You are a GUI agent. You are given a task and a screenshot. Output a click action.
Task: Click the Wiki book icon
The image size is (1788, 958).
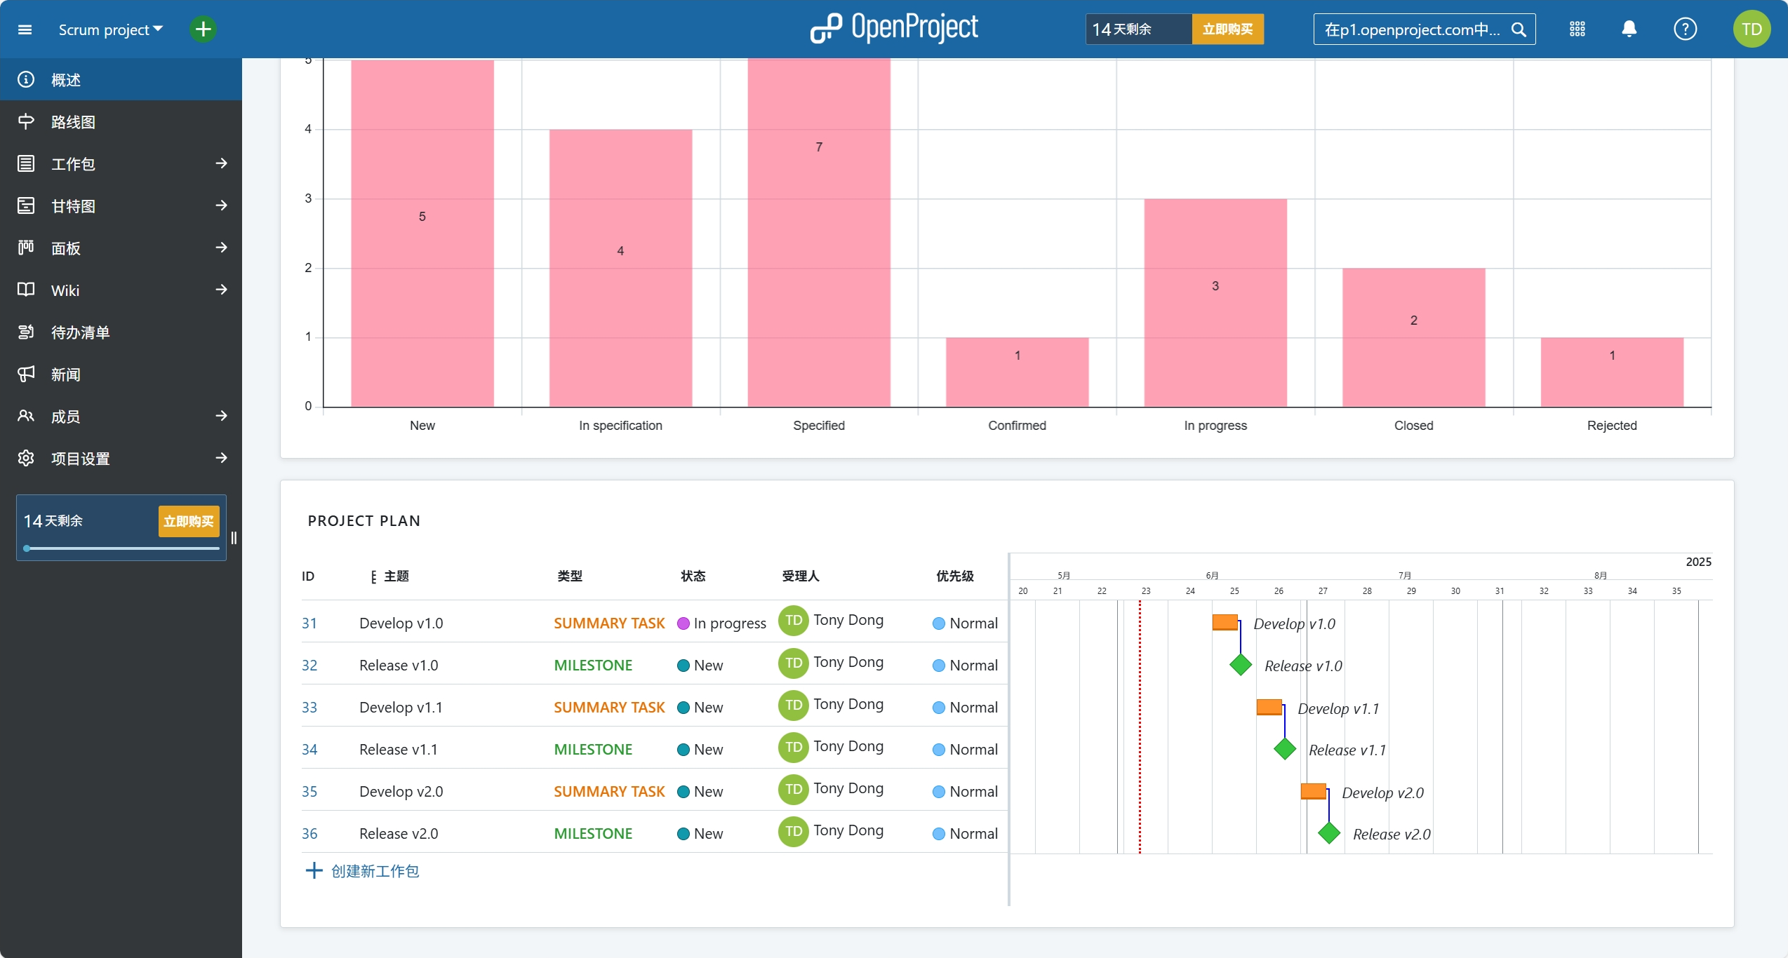pyautogui.click(x=26, y=290)
